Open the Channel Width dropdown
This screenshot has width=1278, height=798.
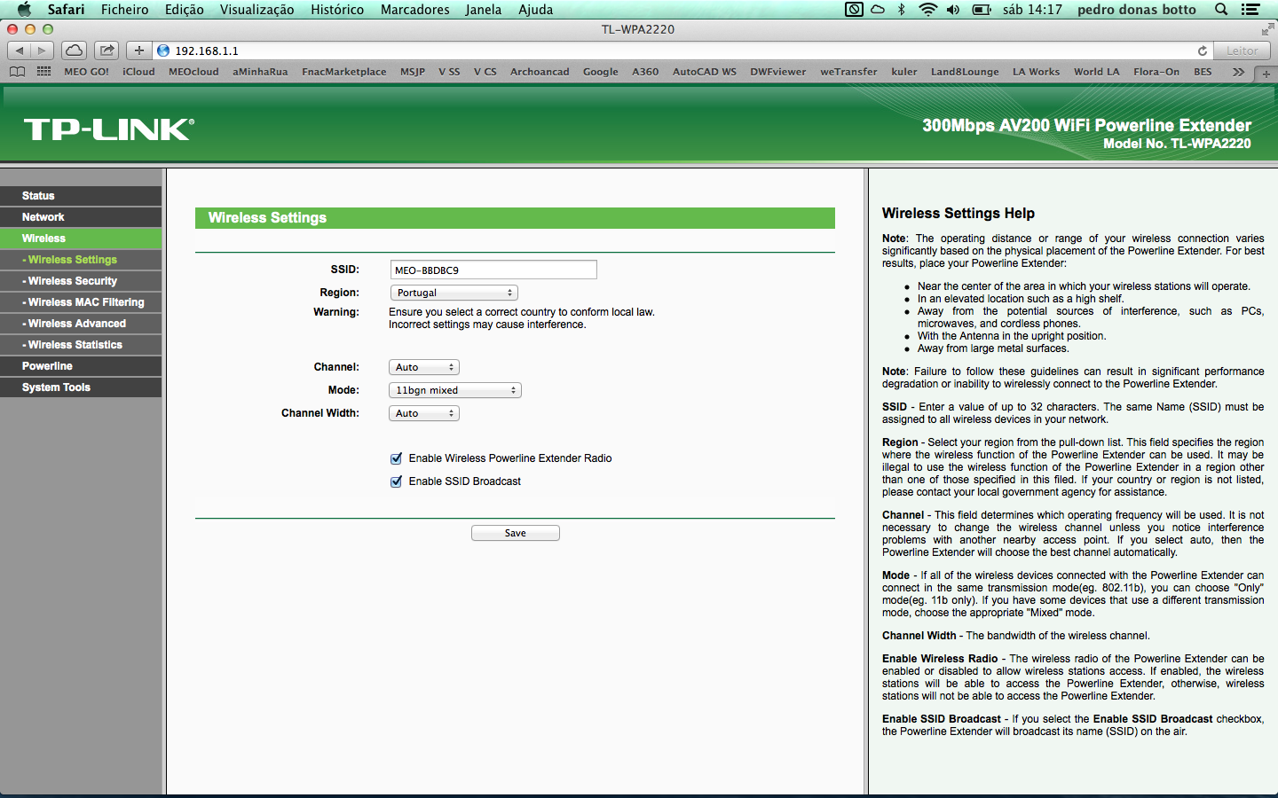pos(424,413)
